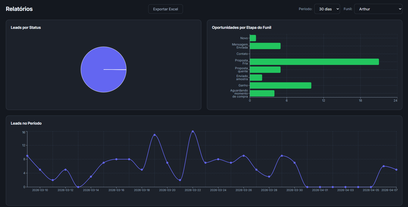
Task: Click the last data point at 2026-04-07
Action: pyautogui.click(x=396, y=170)
